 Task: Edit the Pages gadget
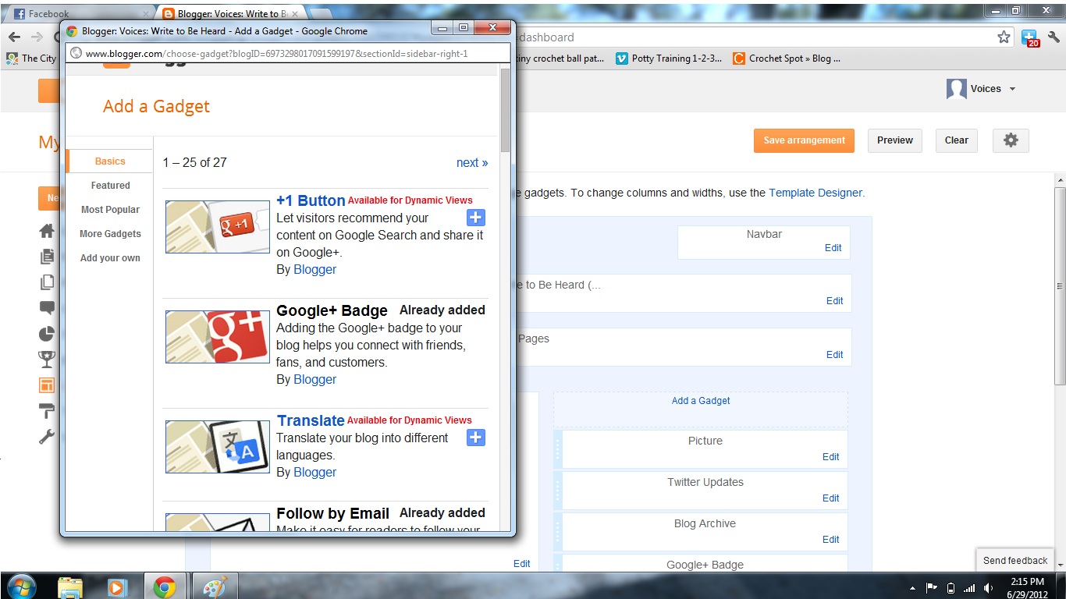click(834, 354)
